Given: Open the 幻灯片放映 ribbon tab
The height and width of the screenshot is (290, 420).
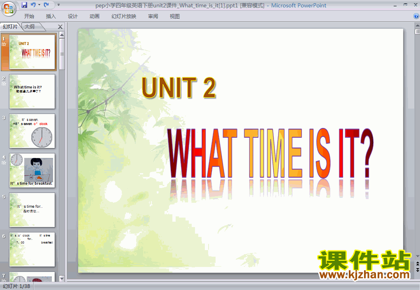Looking at the screenshot, I should (124, 16).
